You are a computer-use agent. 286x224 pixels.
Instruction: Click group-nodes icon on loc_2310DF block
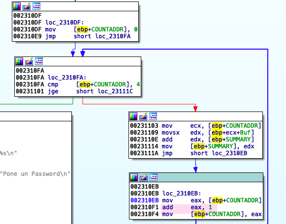(36, 6)
